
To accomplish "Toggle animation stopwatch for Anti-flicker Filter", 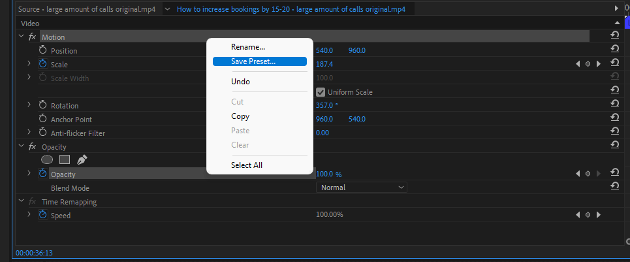I will (x=42, y=133).
